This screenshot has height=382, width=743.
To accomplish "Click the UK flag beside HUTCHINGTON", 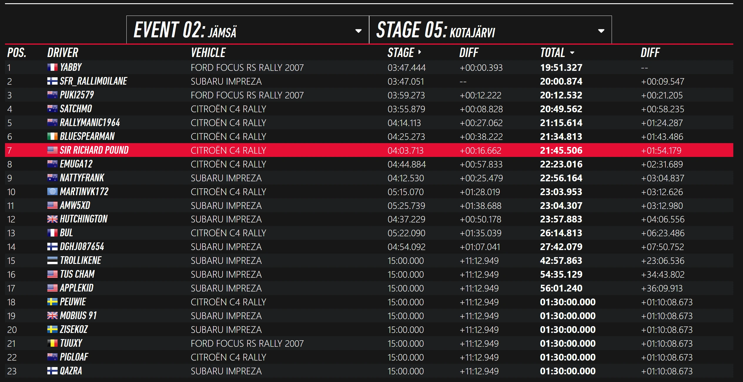I will (x=52, y=219).
